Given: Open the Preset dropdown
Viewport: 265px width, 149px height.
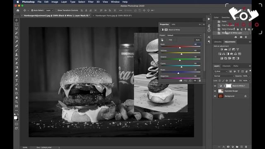Looking at the screenshot, I should coord(184,35).
